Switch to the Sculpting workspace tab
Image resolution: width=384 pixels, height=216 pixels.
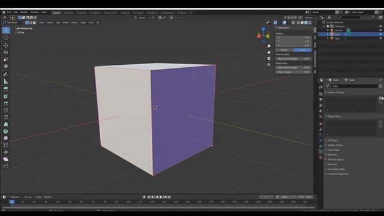point(82,13)
